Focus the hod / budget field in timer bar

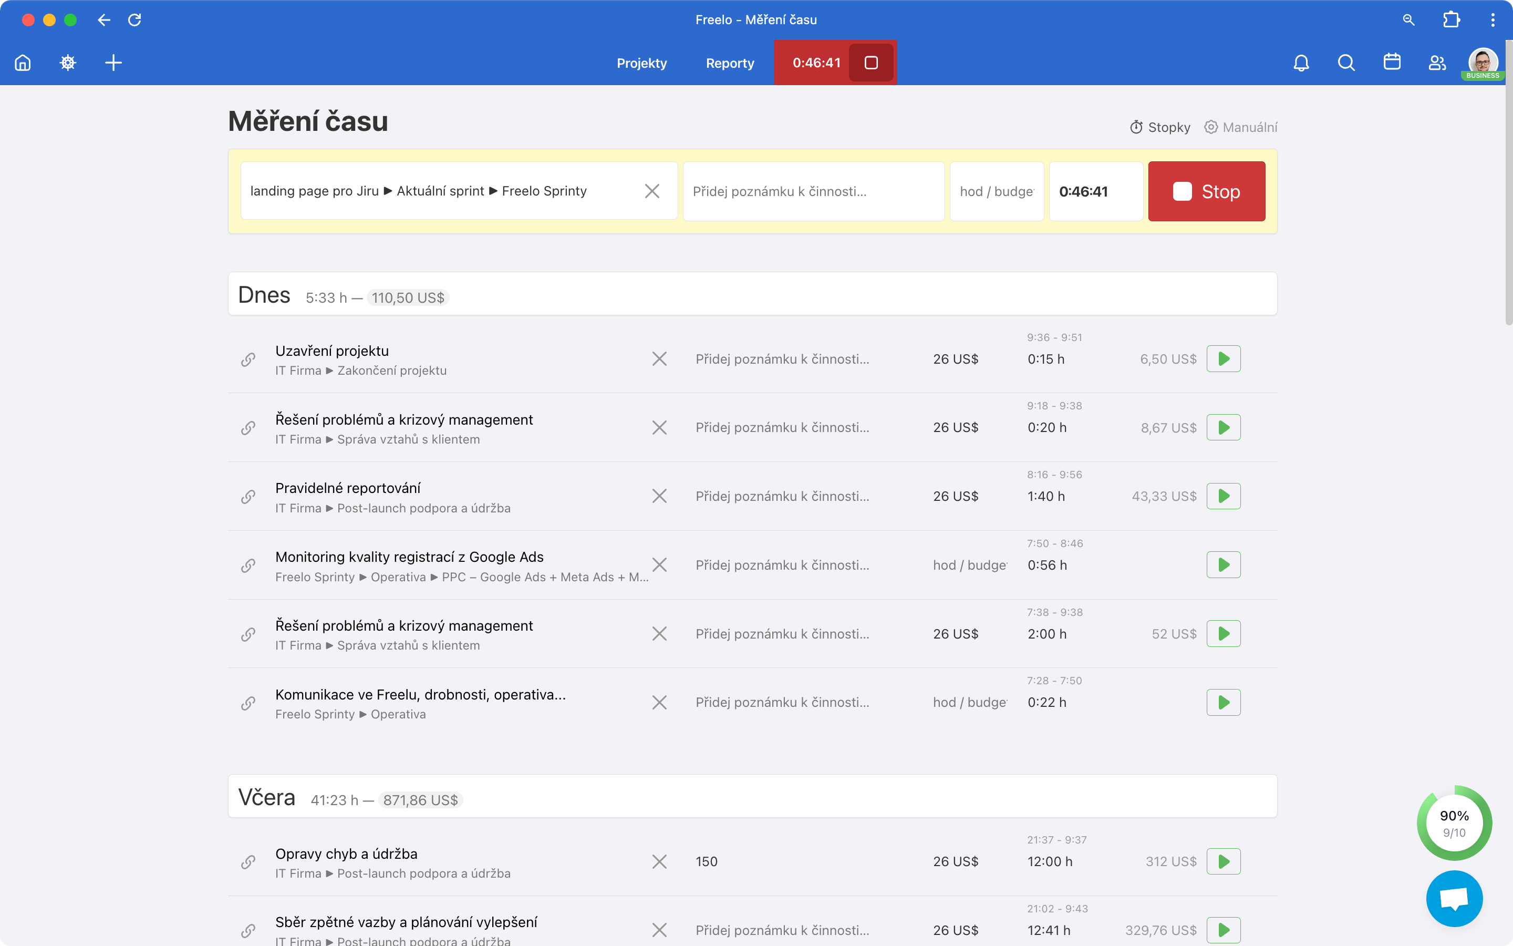click(x=997, y=191)
